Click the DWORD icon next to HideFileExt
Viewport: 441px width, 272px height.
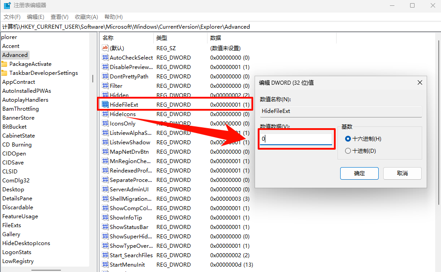coord(105,104)
